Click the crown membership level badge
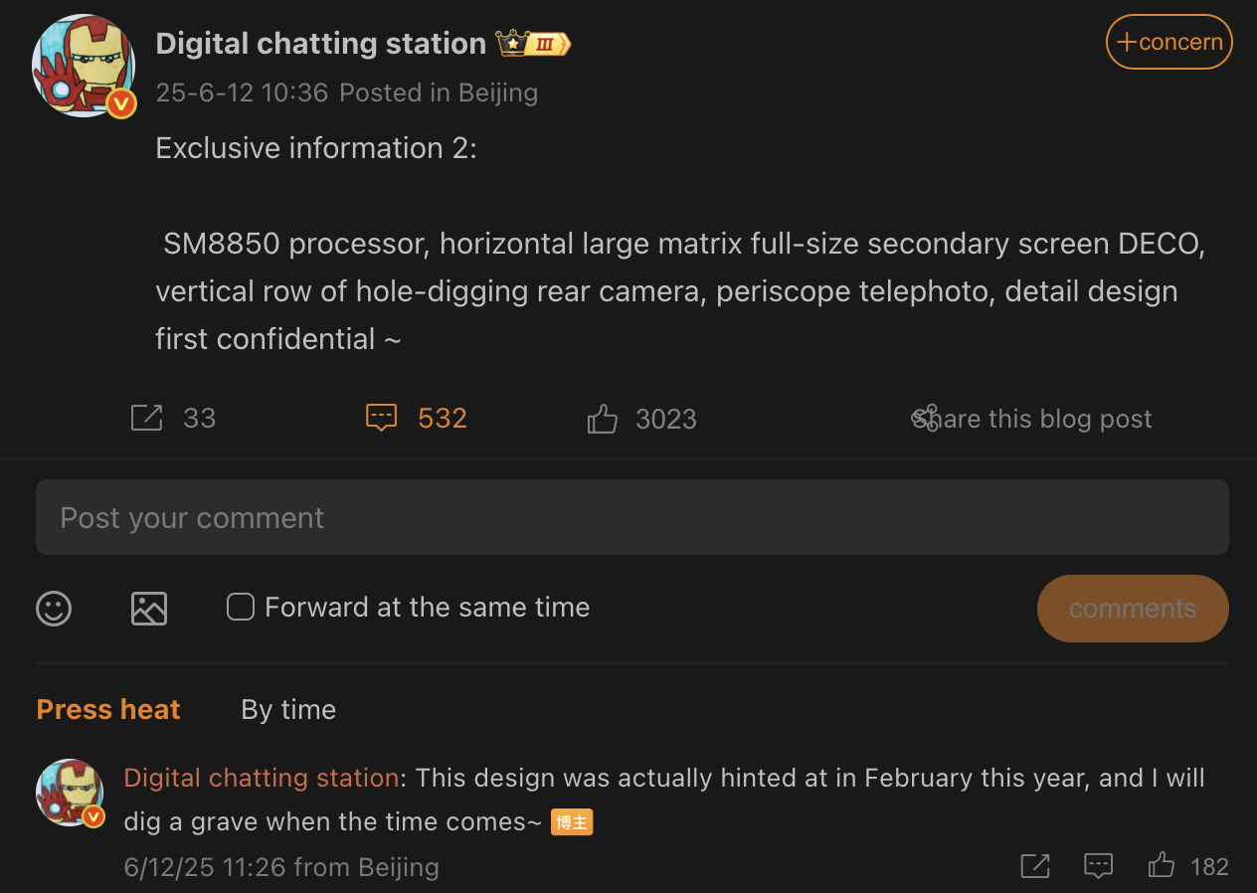Viewport: 1257px width, 893px height. pyautogui.click(x=533, y=44)
